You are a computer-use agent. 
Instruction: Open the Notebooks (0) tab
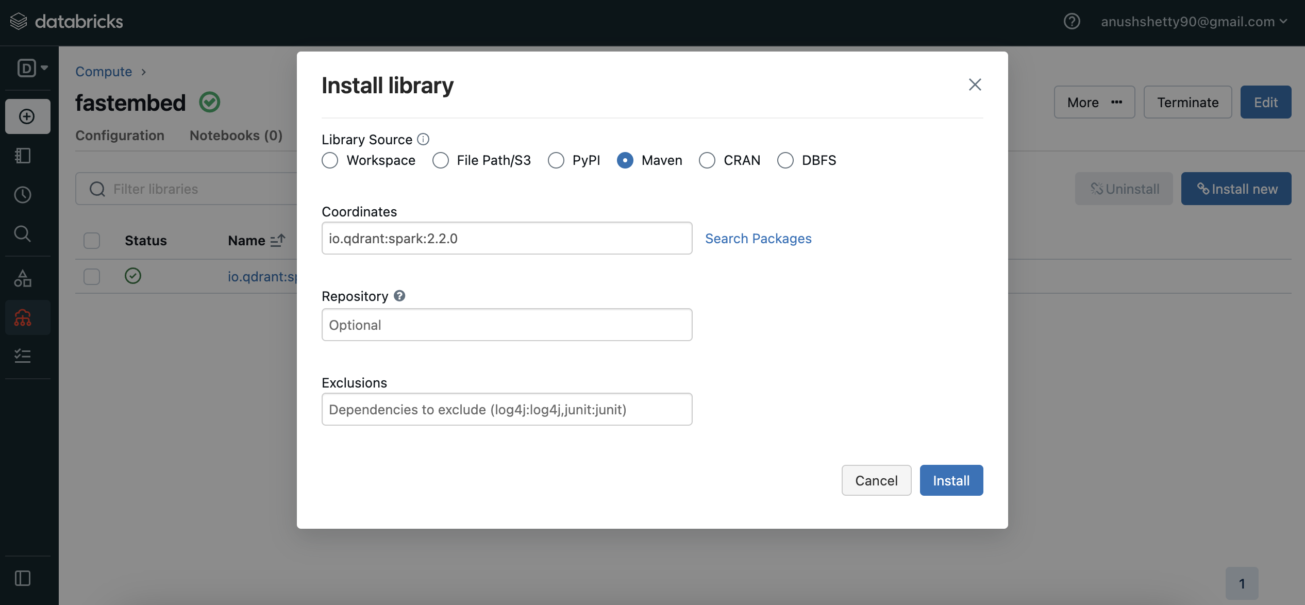tap(235, 135)
